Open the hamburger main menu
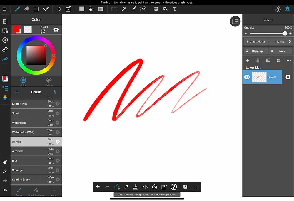 coord(5,9)
